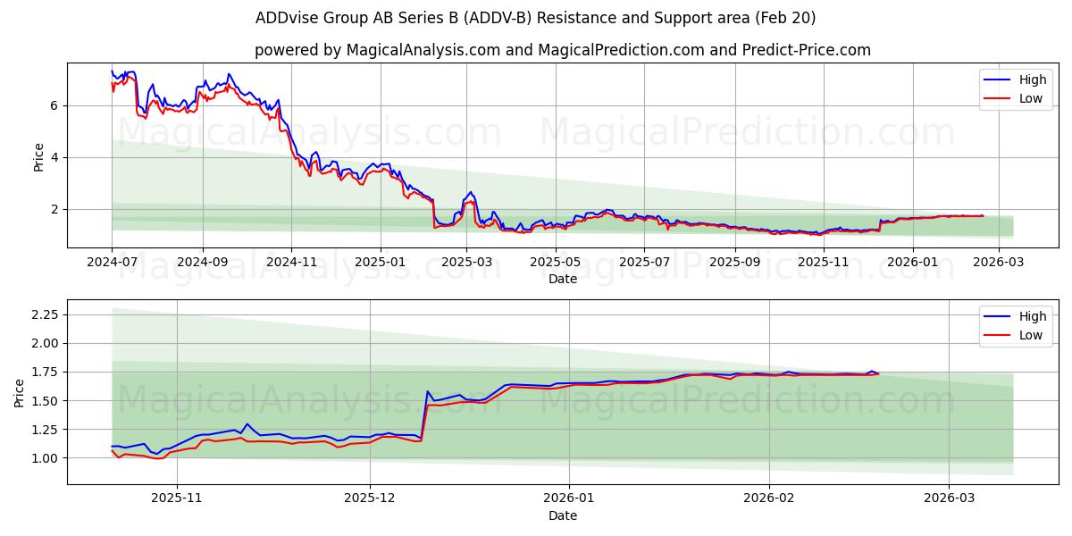Viewport: 1072px width, 536px height.
Task: Click the '2025-05' x-axis label
Action: [557, 263]
